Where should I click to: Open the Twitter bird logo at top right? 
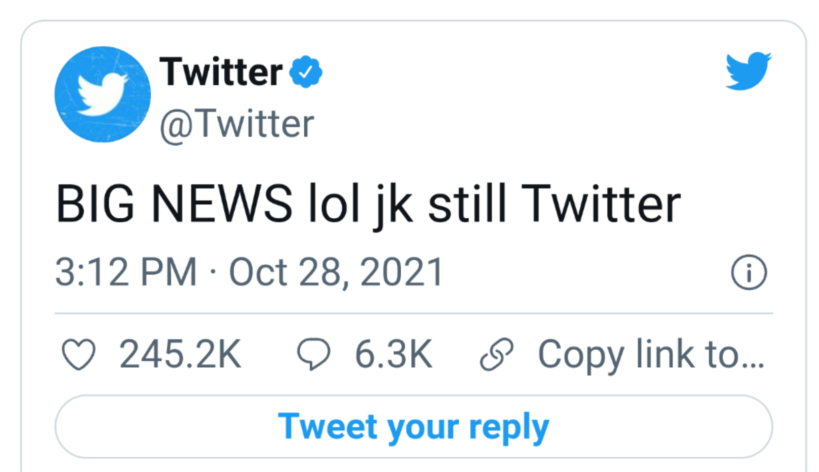click(x=749, y=71)
